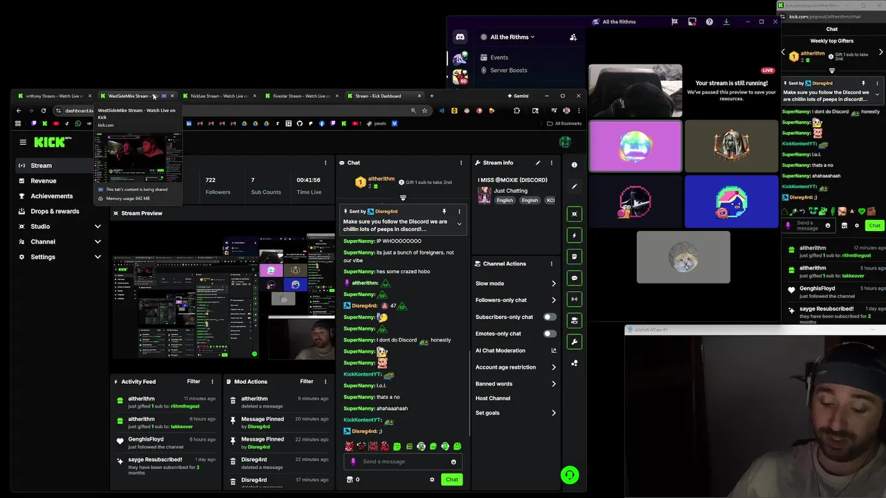
Task: Open the Slow mode options chevron
Action: point(553,284)
